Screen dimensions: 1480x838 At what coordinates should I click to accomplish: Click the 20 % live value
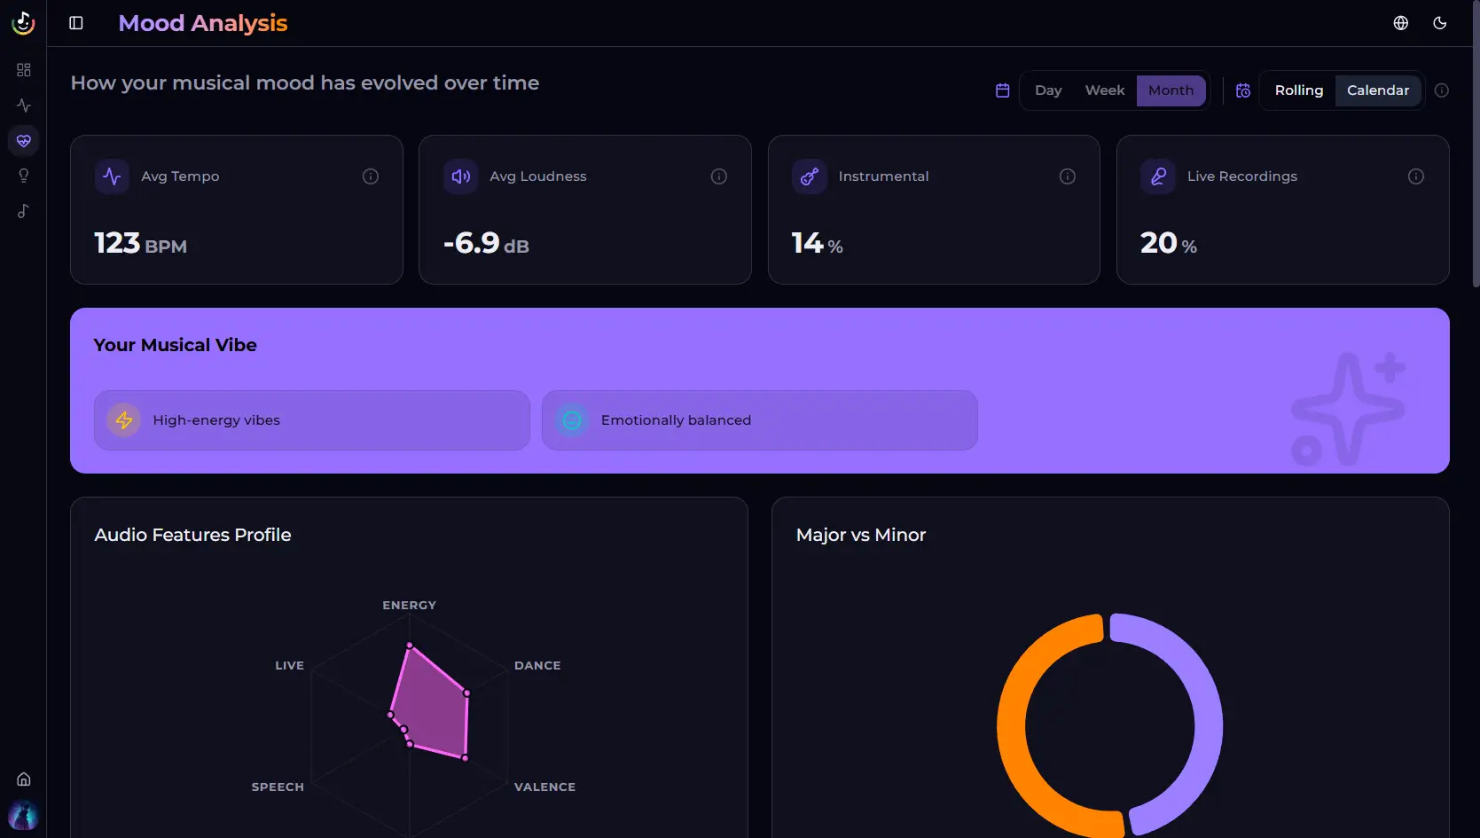pyautogui.click(x=1169, y=243)
